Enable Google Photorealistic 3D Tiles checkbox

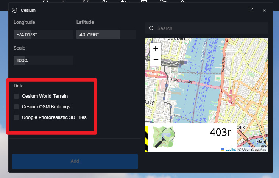16,117
